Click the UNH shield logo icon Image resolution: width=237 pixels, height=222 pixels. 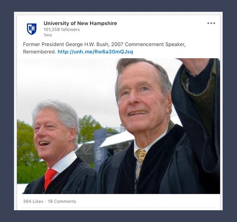click(x=31, y=29)
